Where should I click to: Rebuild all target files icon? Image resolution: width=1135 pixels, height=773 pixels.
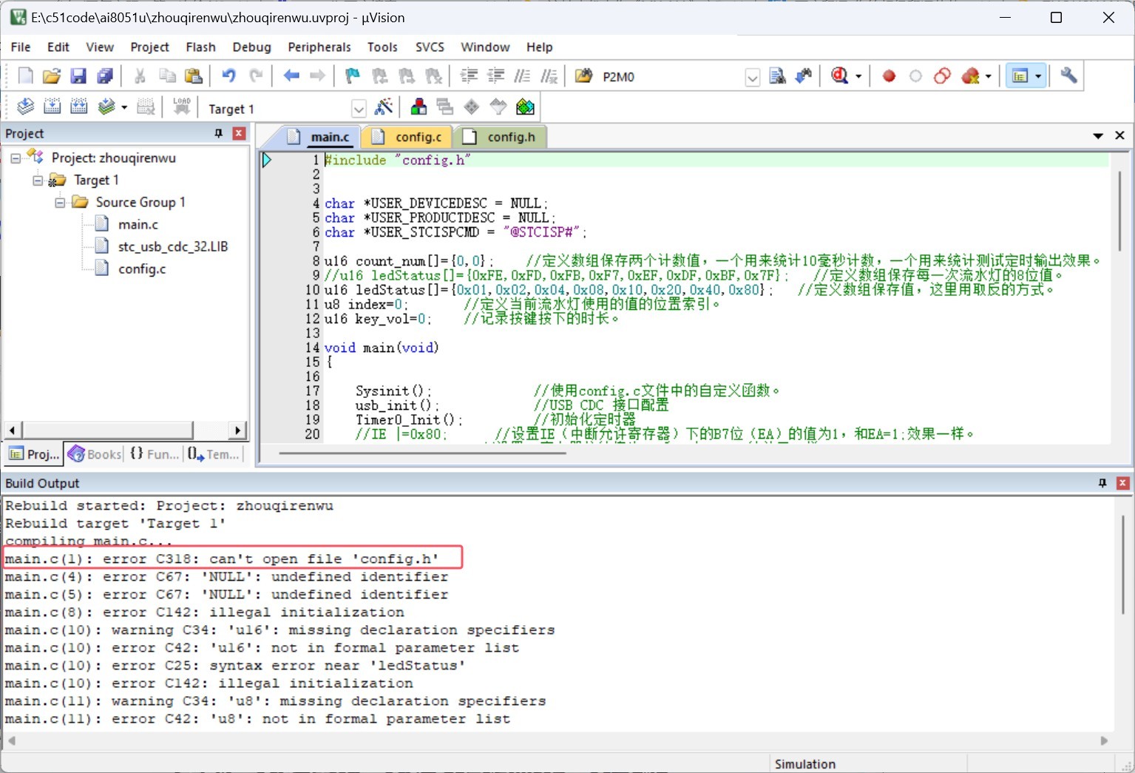pos(78,107)
